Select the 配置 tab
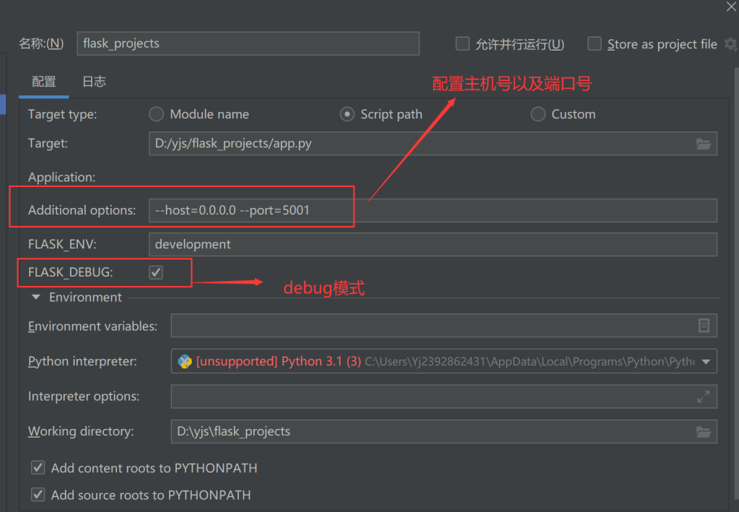The image size is (739, 512). click(44, 82)
